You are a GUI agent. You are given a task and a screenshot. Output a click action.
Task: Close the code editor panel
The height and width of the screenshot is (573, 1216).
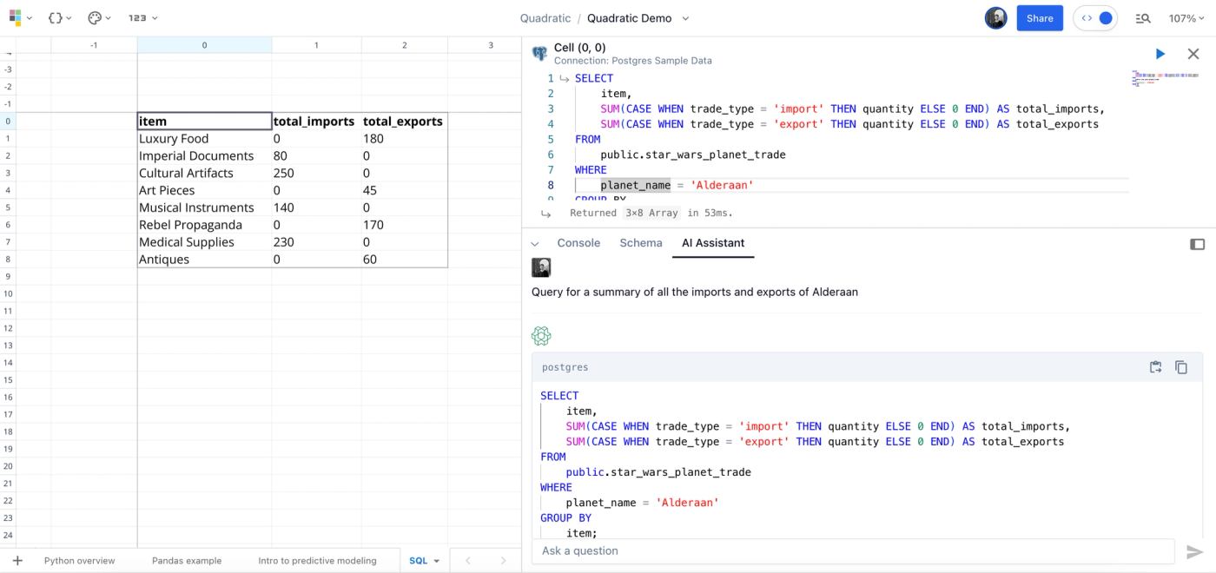click(x=1193, y=54)
